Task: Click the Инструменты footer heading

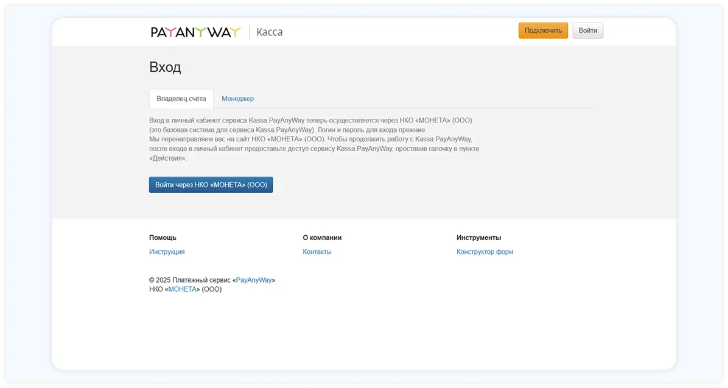Action: pyautogui.click(x=478, y=238)
